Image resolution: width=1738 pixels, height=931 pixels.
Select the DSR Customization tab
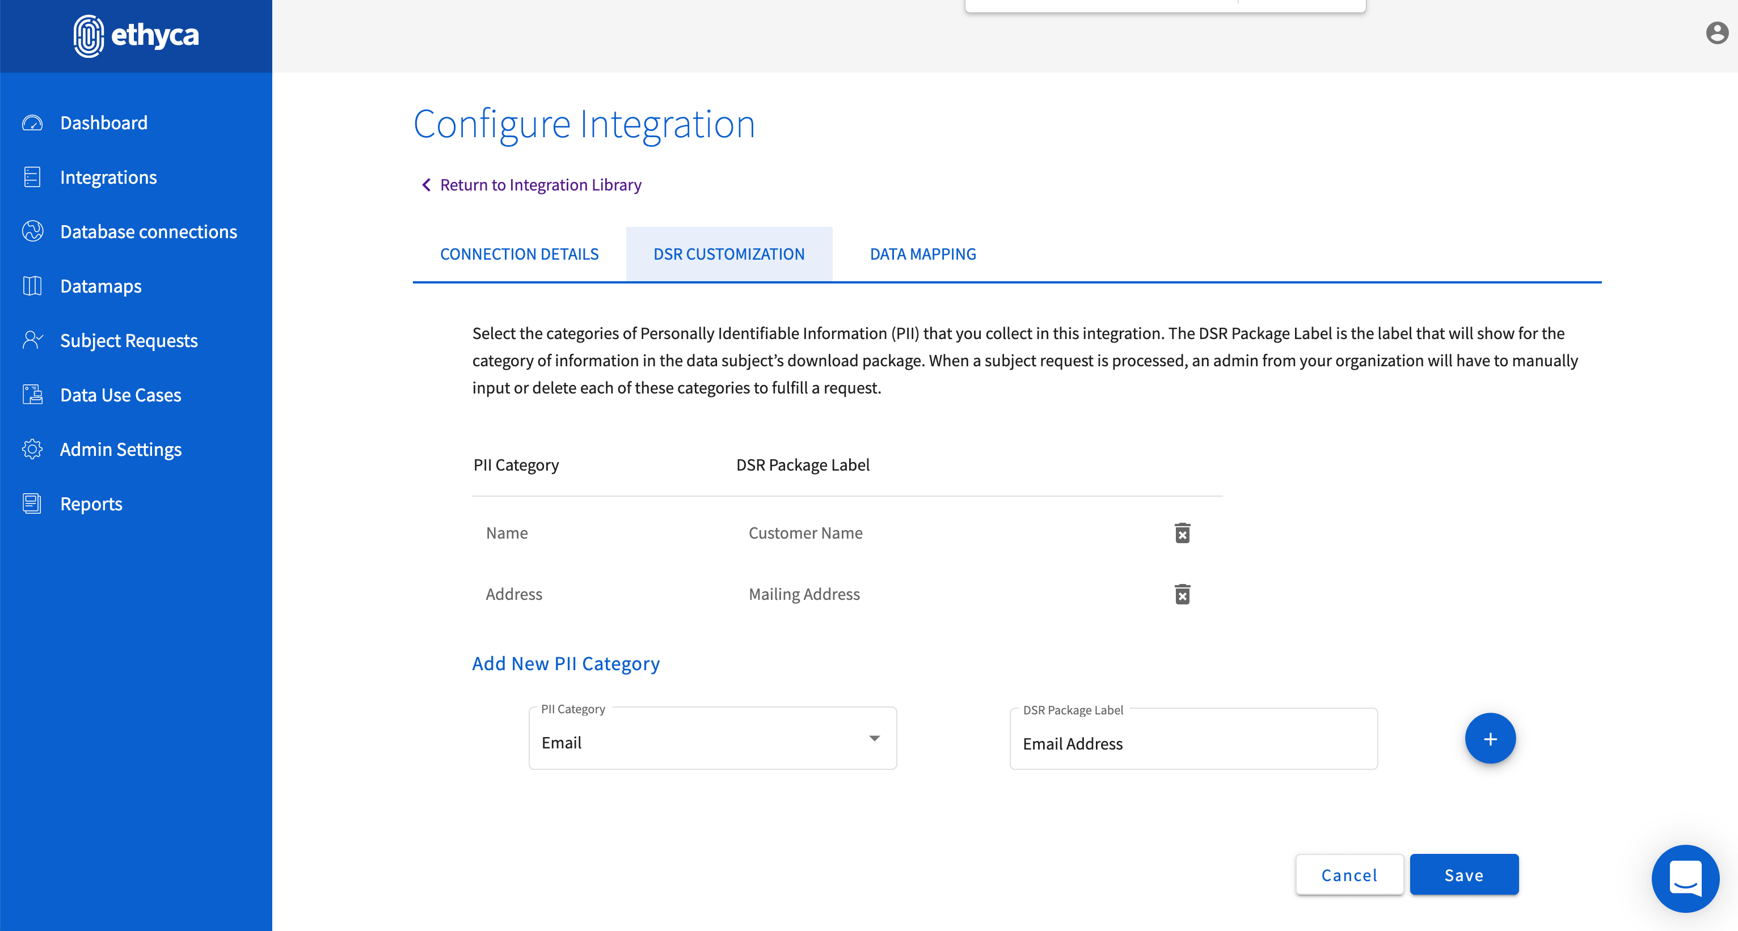729,255
